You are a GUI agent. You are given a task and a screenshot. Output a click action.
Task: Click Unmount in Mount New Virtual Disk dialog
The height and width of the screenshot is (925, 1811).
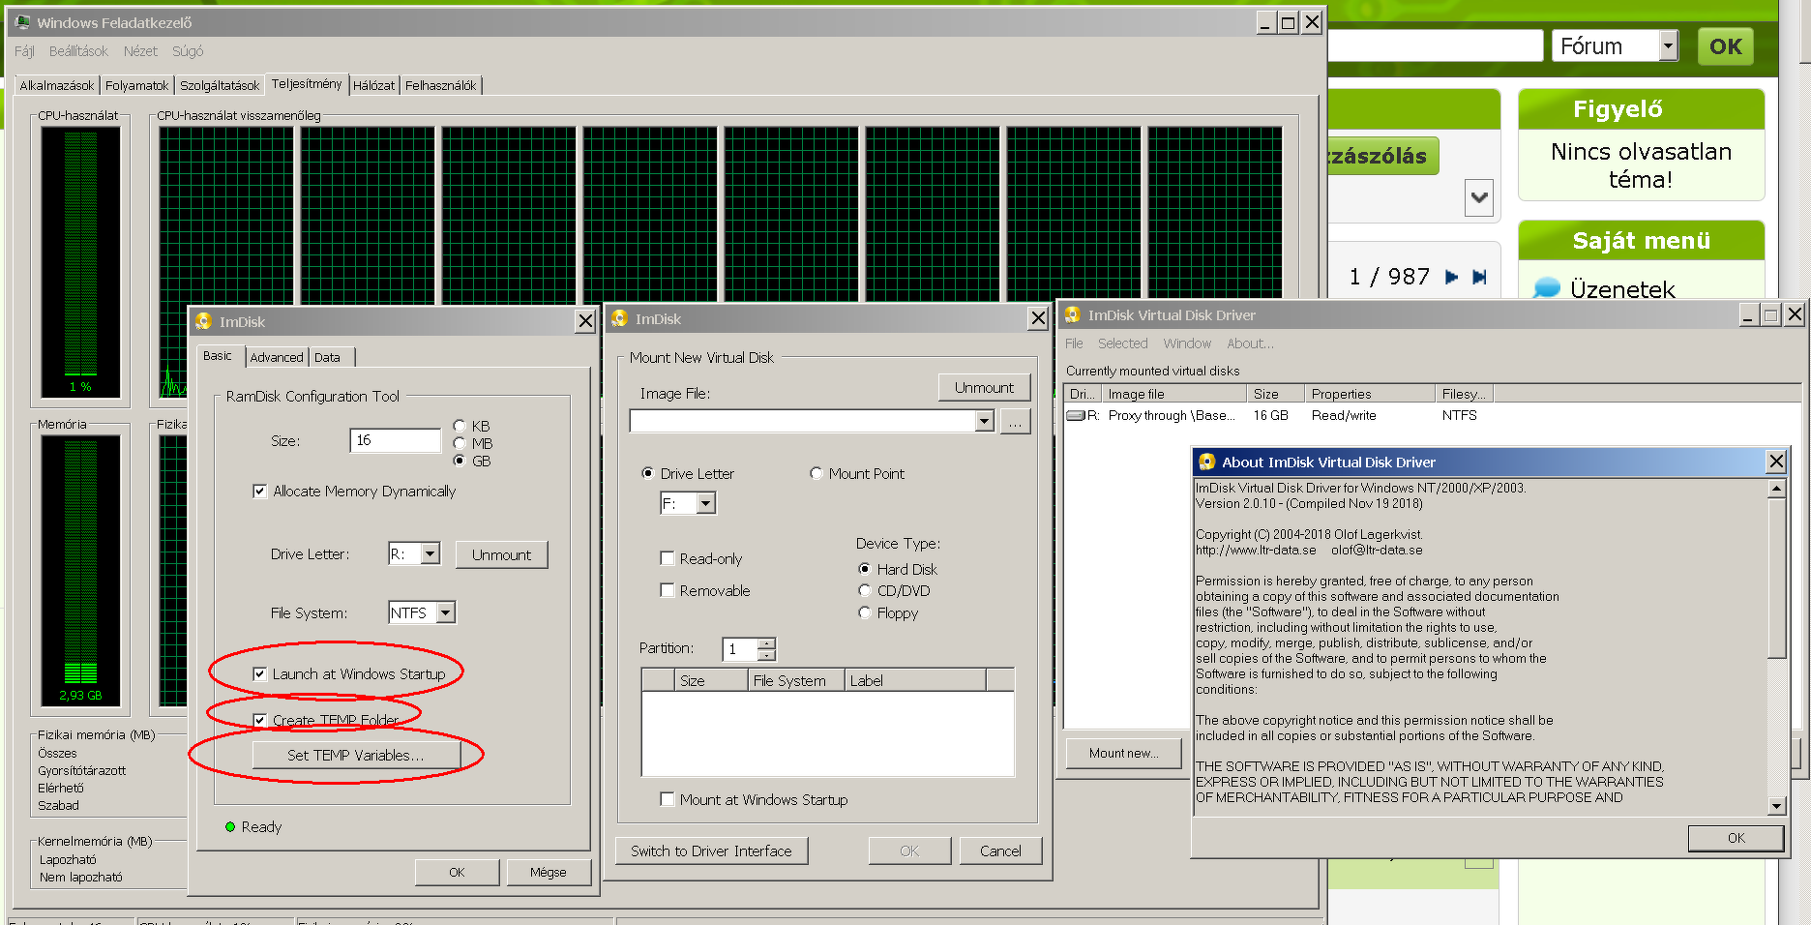pyautogui.click(x=984, y=387)
